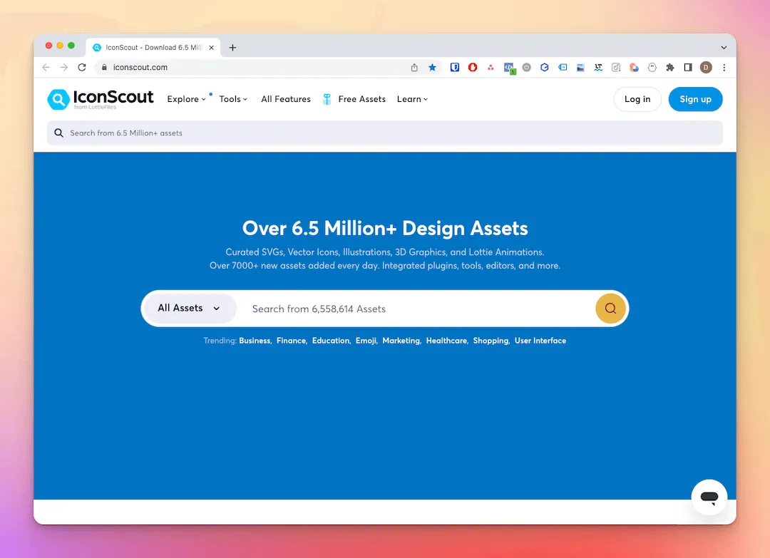Open the ghost face extension
This screenshot has height=558, width=770.
point(652,67)
